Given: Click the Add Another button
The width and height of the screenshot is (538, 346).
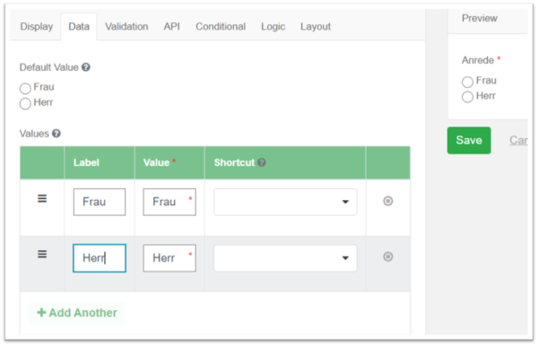Looking at the screenshot, I should point(77,313).
